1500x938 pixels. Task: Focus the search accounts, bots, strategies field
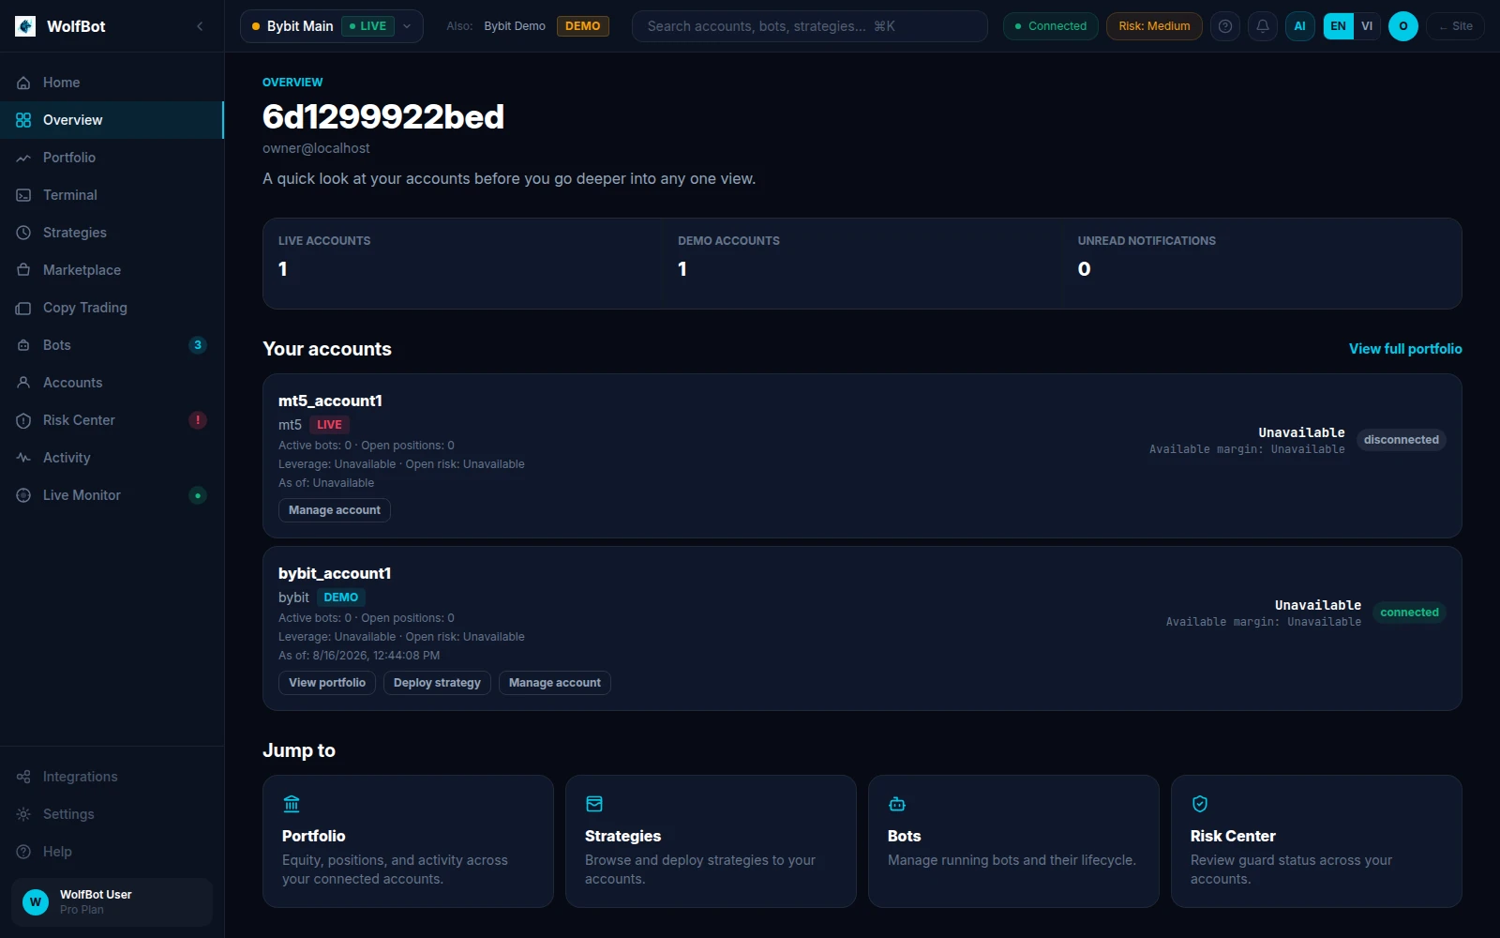(810, 26)
